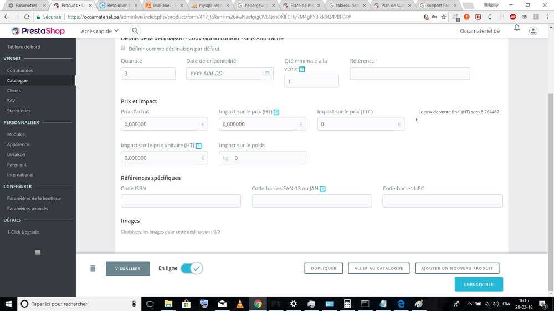The image size is (554, 311).
Task: Click the delete trash icon
Action: pos(93,268)
